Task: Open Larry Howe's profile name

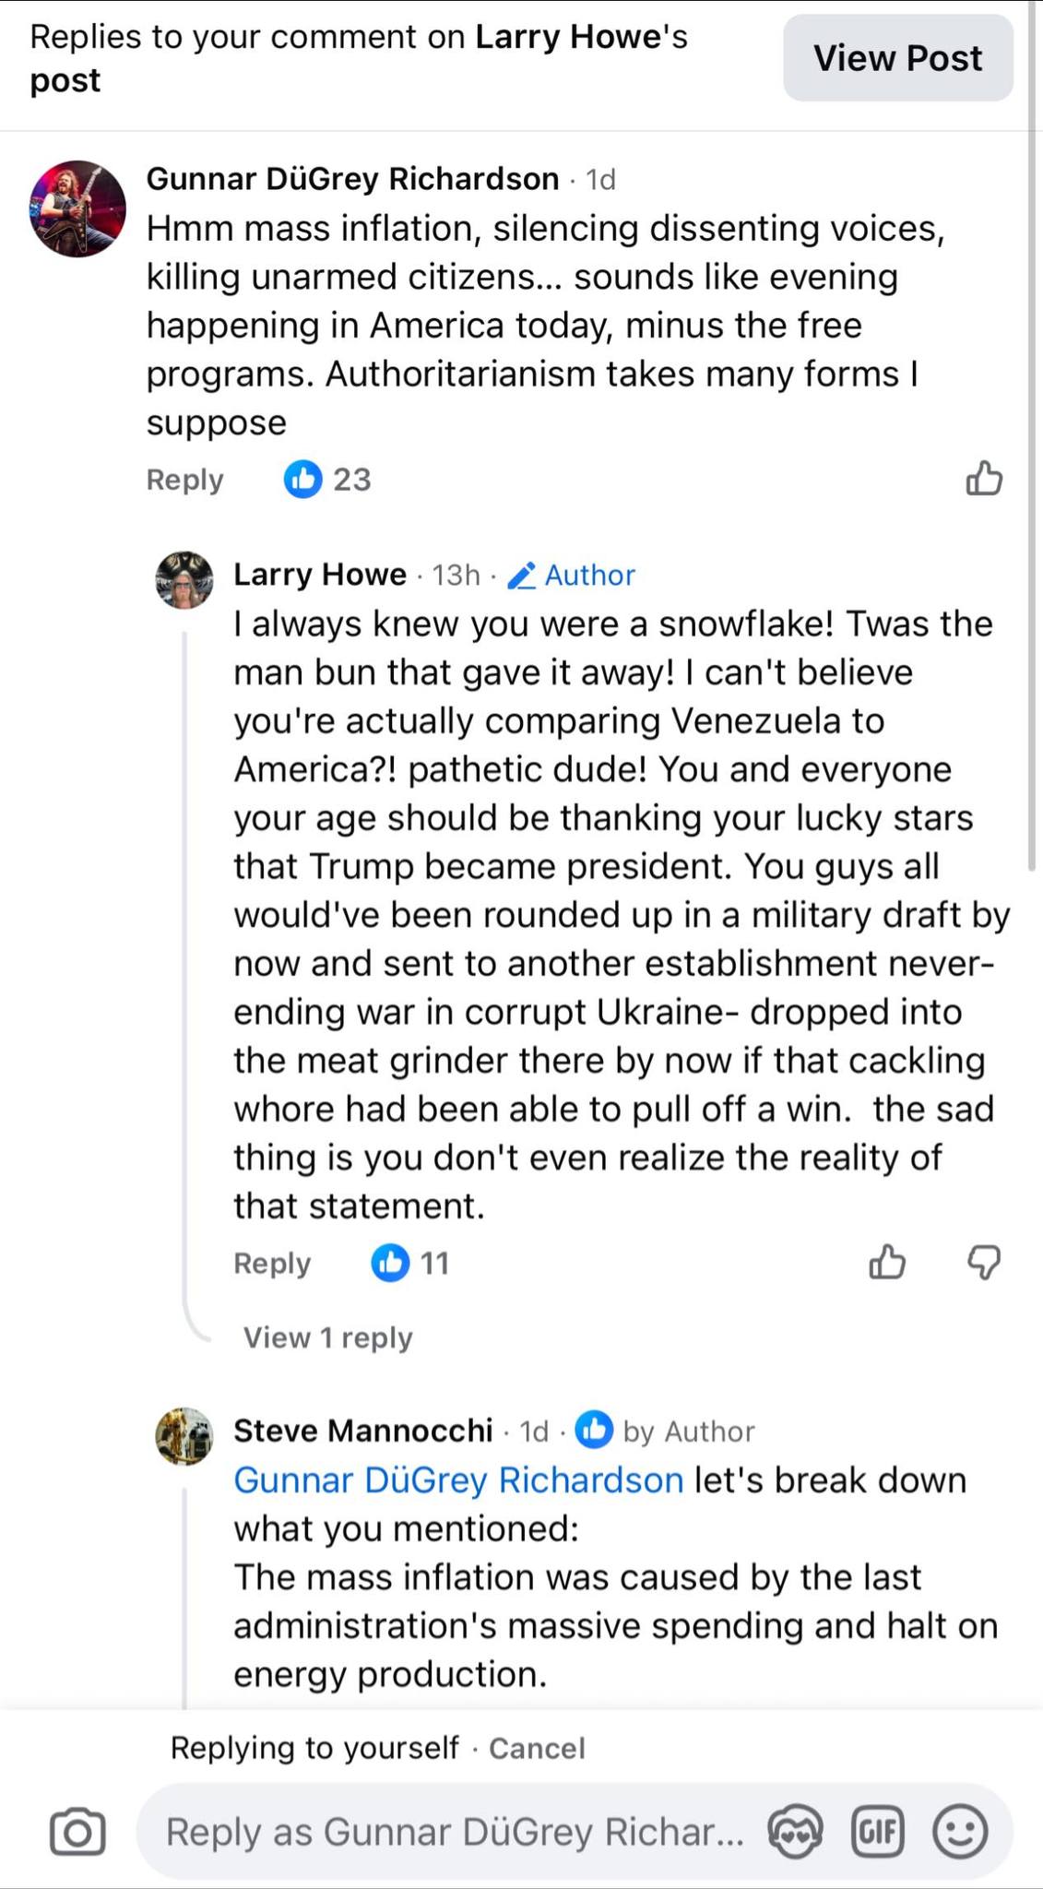Action: pyautogui.click(x=320, y=575)
